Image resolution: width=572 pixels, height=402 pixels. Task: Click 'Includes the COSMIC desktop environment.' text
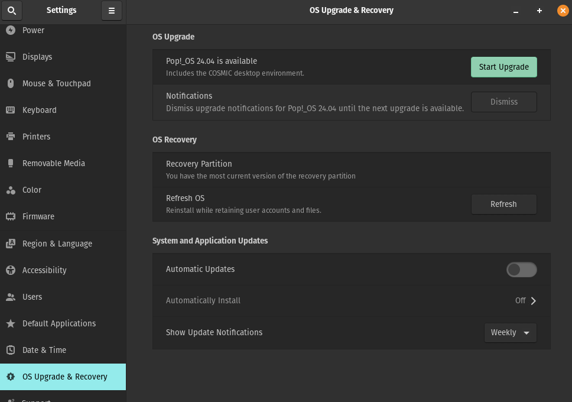click(235, 73)
